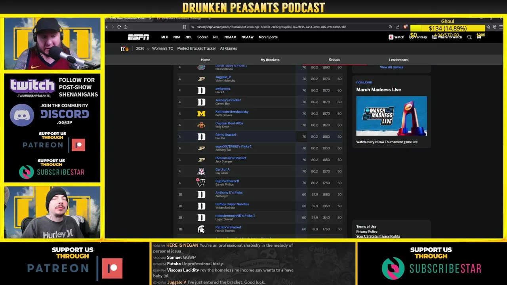Click the Duke logo in Anthony D's Picks row

[201, 194]
